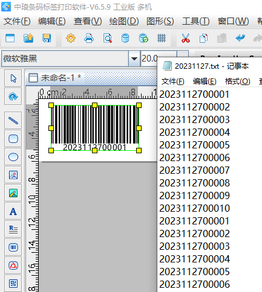Copy selection with the copy icon
262x292 pixels.
click(203, 38)
